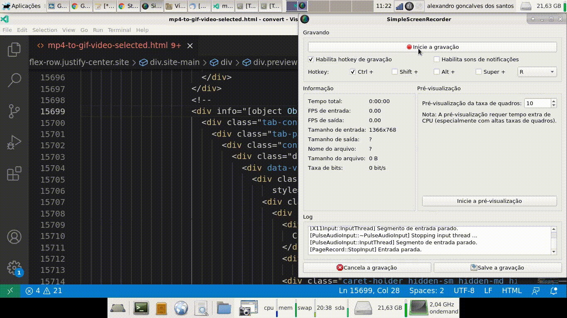Open the Accounts icon in VS Code sidebar

[x=14, y=237]
